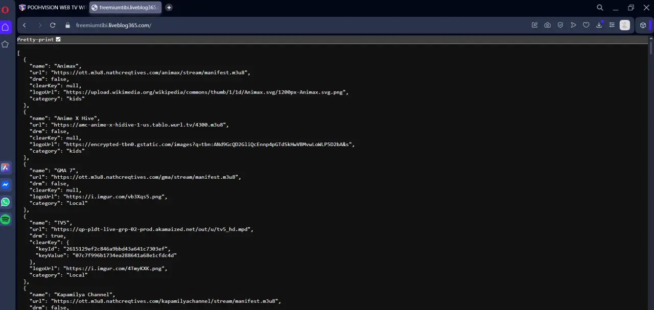Click the "category": "Local" line under GMA 7
Viewport: 654px width, 310px height.
(58, 203)
